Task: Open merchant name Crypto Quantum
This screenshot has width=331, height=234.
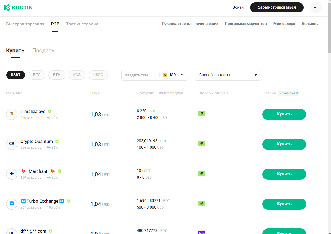Action: pos(37,142)
